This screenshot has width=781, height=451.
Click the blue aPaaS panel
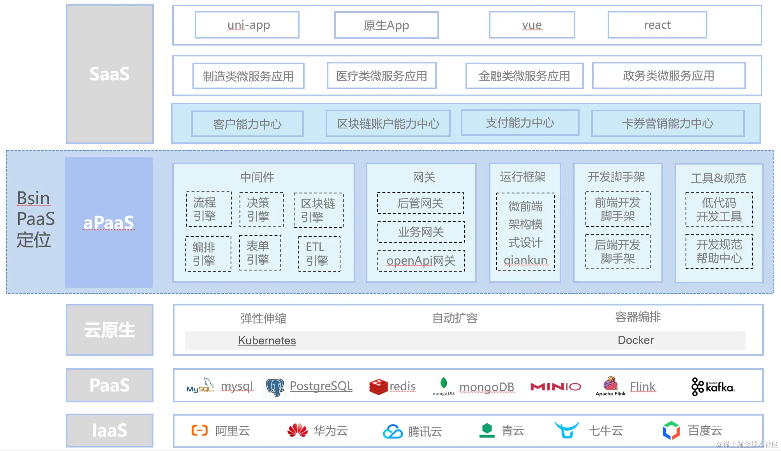(x=109, y=223)
